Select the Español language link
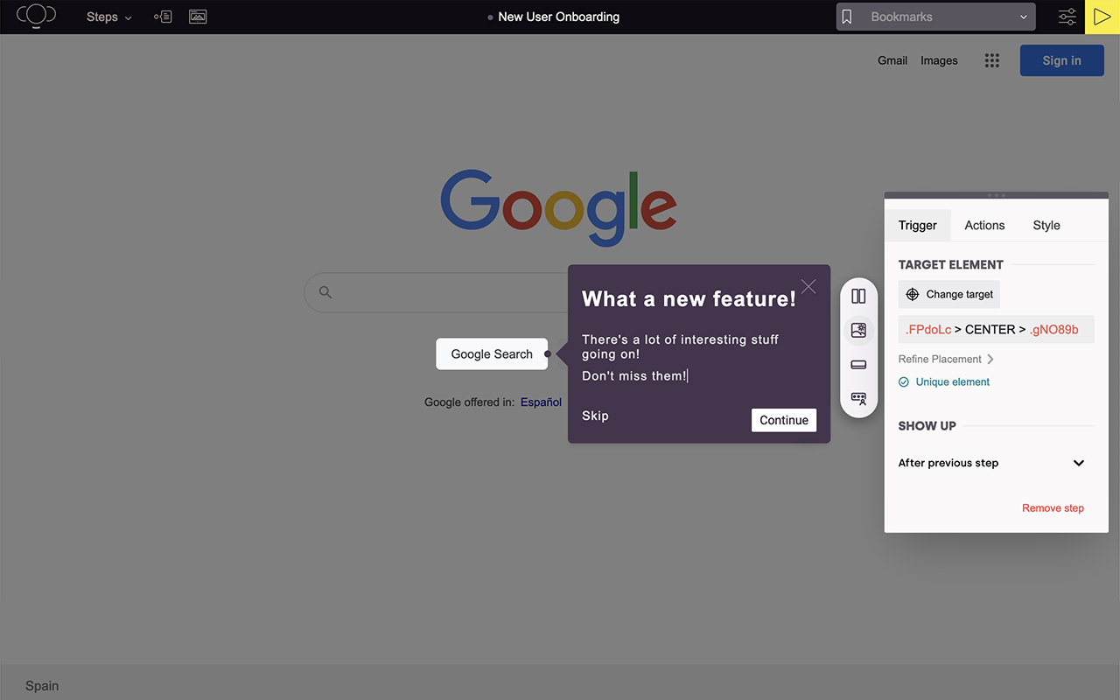 pos(541,402)
